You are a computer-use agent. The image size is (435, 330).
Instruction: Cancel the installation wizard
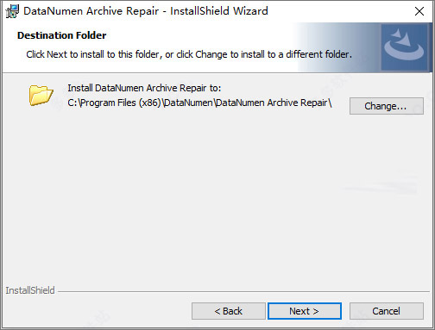pyautogui.click(x=387, y=311)
